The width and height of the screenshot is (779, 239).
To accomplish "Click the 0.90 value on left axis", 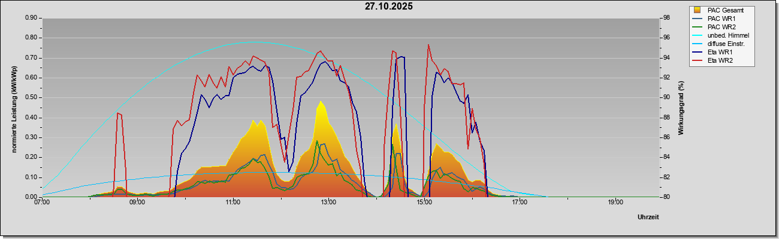I will pyautogui.click(x=31, y=18).
